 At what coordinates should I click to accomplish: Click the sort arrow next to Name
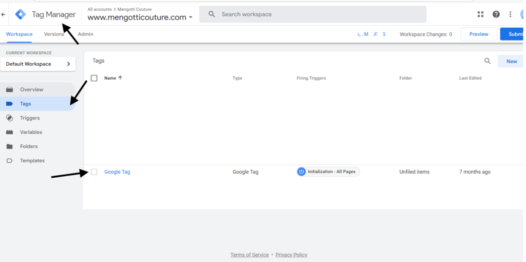120,78
